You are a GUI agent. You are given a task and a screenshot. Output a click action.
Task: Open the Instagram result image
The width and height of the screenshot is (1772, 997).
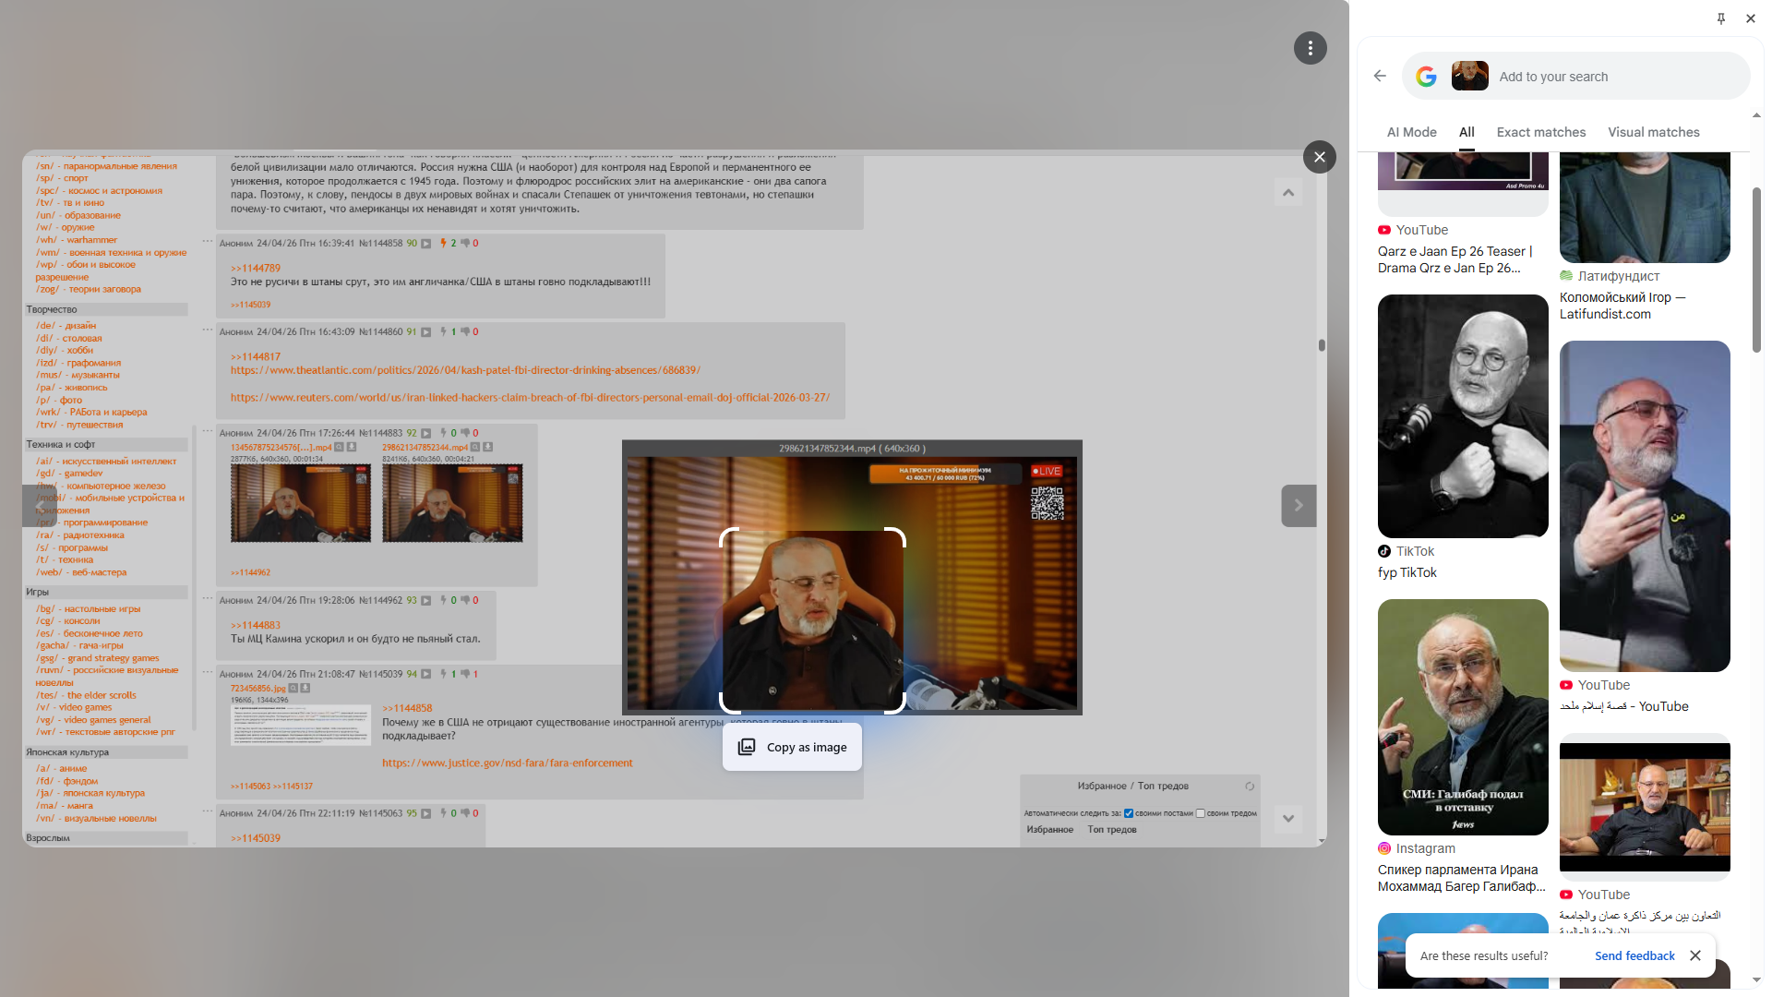[x=1463, y=717]
